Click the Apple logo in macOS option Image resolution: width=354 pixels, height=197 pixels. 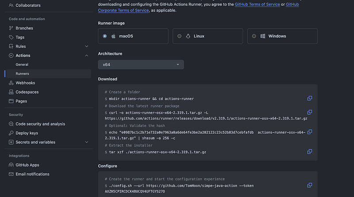point(113,36)
